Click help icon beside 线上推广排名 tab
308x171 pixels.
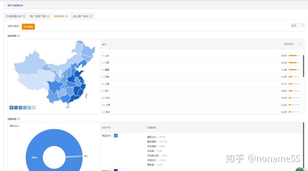coord(91,16)
